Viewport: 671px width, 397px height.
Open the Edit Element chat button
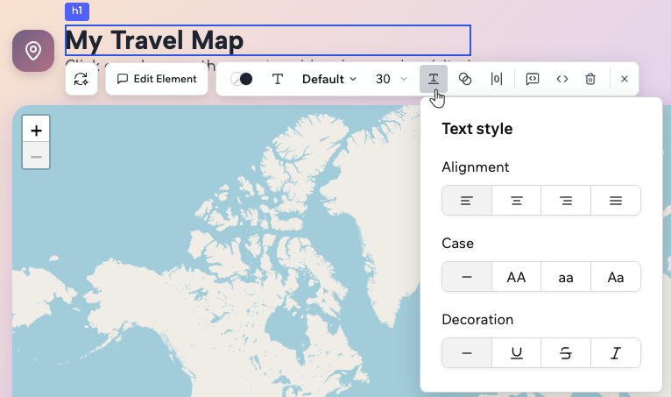157,79
